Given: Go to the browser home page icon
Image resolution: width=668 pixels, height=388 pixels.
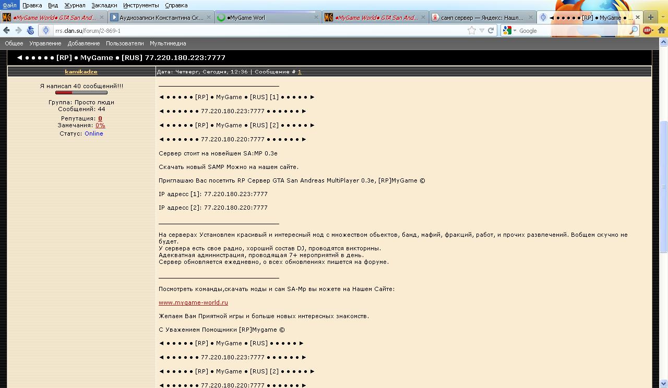Looking at the screenshot, I should pyautogui.click(x=661, y=31).
